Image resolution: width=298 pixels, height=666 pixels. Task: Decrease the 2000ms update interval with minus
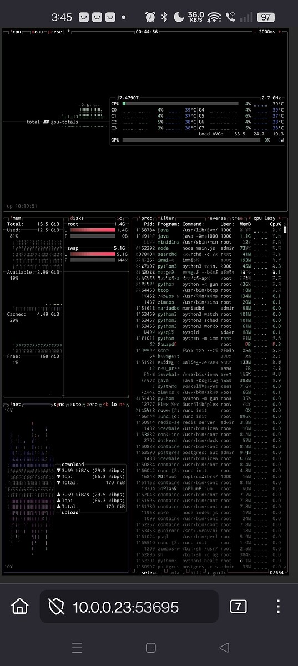[x=255, y=32]
